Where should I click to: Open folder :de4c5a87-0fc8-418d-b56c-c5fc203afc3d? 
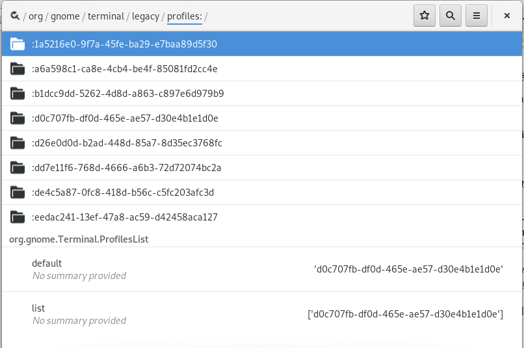pos(262,193)
